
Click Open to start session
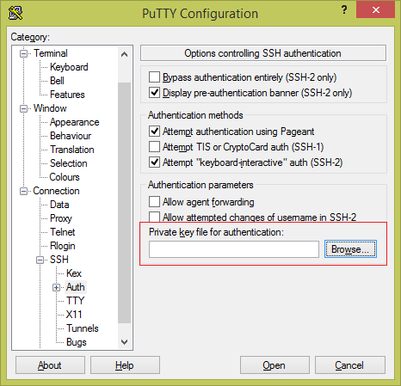[x=275, y=365]
